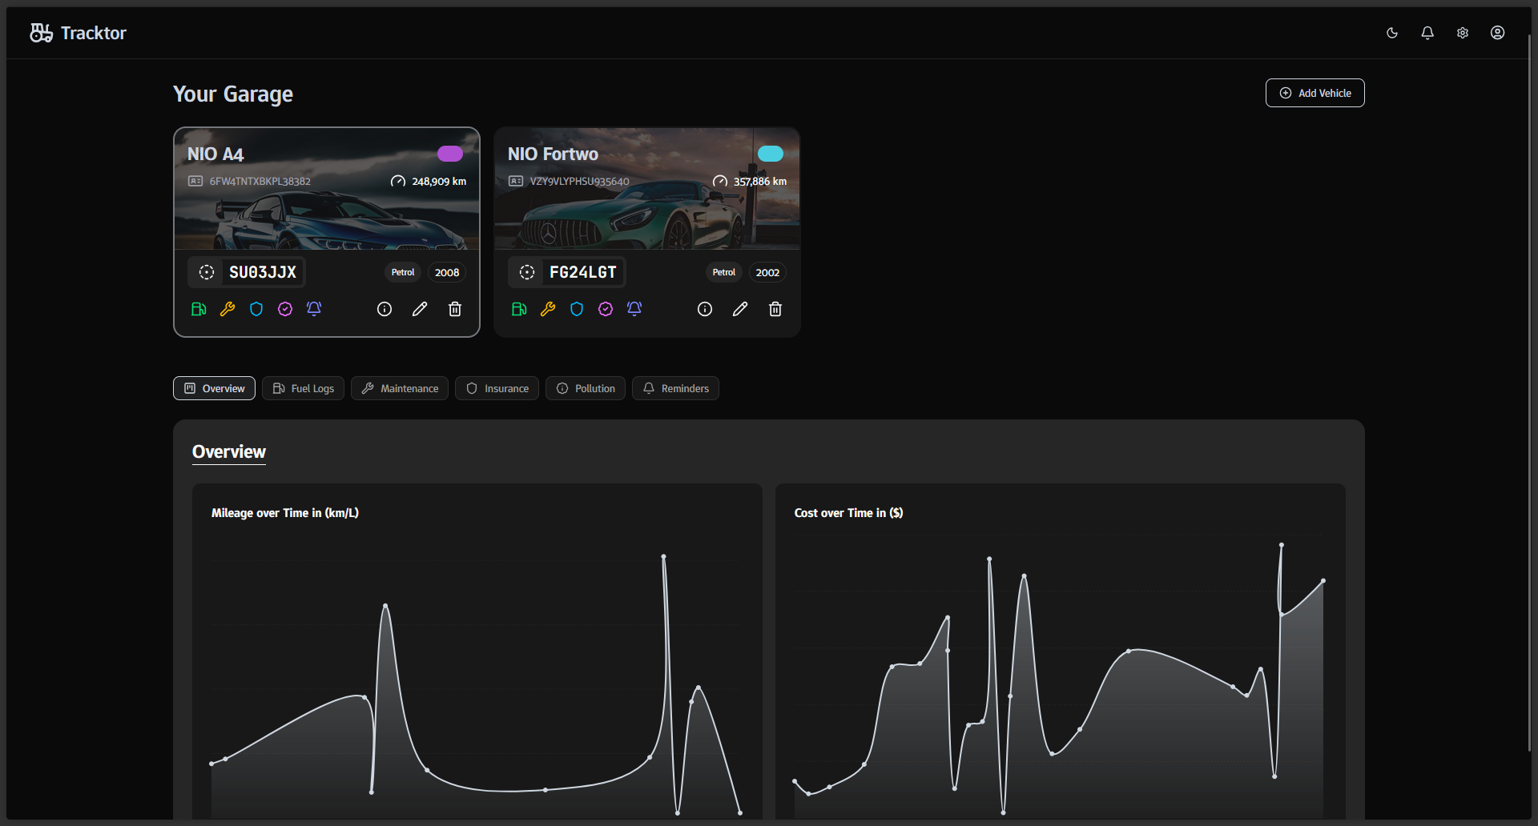Click purple color tag on NIO A4
Screen dimensions: 1538x826
[450, 154]
